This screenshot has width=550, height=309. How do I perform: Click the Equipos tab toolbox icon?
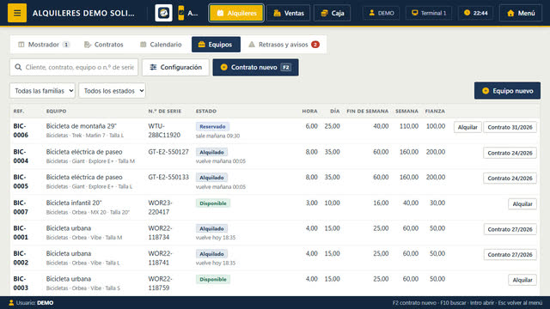tap(201, 45)
